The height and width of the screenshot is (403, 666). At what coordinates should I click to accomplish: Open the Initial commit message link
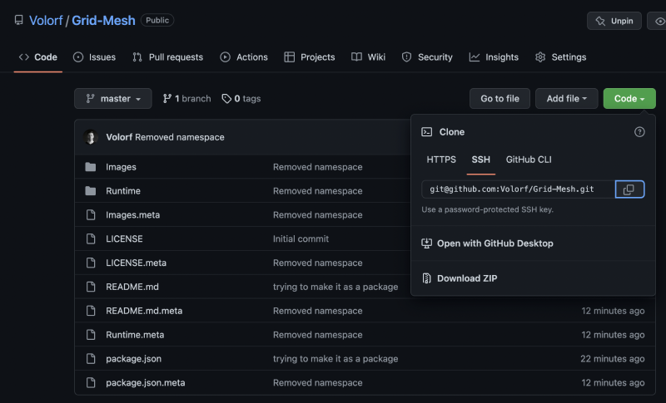[x=301, y=239]
